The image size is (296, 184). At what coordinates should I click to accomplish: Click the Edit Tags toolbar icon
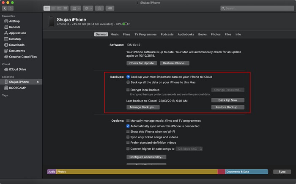(110, 8)
